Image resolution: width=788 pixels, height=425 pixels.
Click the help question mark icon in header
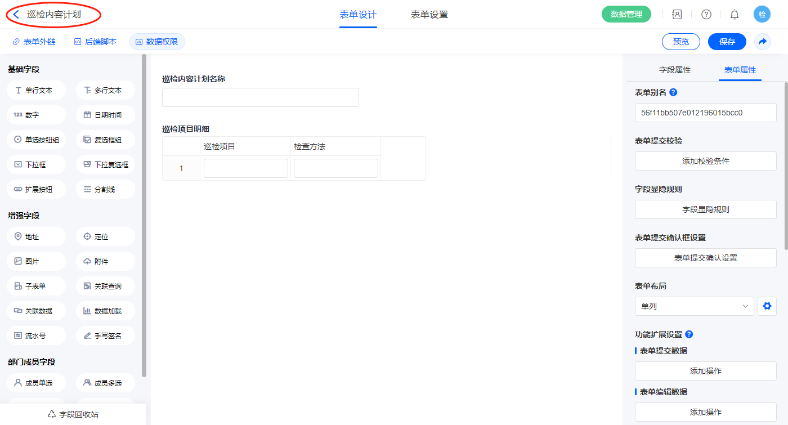tap(706, 15)
